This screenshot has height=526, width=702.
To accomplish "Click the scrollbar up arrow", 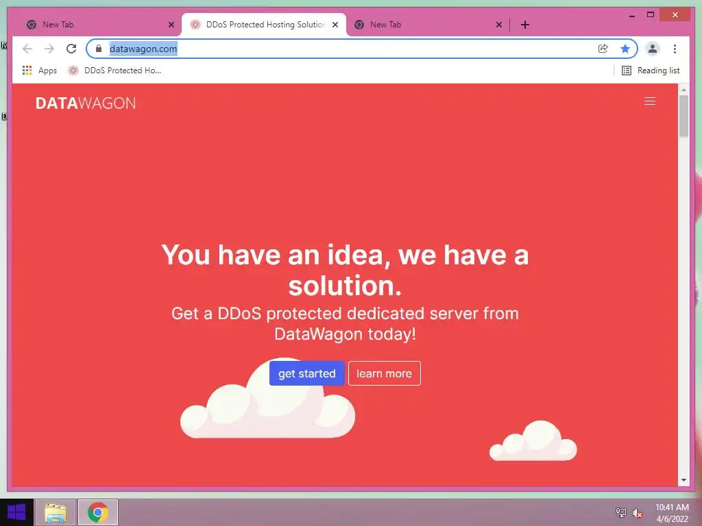I will pos(683,90).
